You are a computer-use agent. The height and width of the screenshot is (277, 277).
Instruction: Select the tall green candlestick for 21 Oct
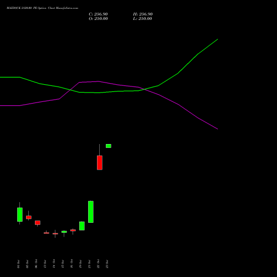[x=91, y=212]
